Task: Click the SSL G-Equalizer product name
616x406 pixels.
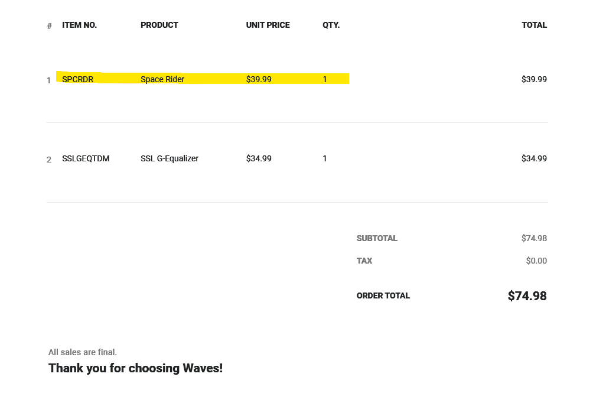Action: 170,158
